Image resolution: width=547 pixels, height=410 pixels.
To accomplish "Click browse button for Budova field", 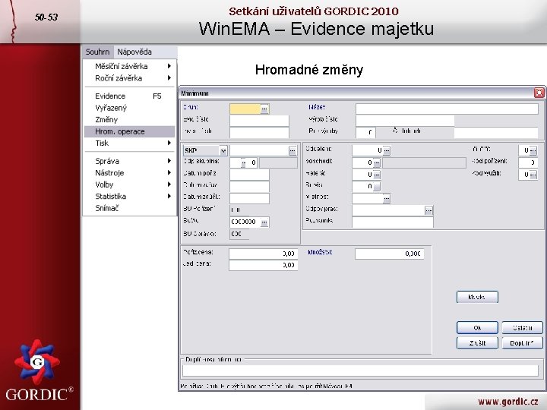I will (x=377, y=187).
